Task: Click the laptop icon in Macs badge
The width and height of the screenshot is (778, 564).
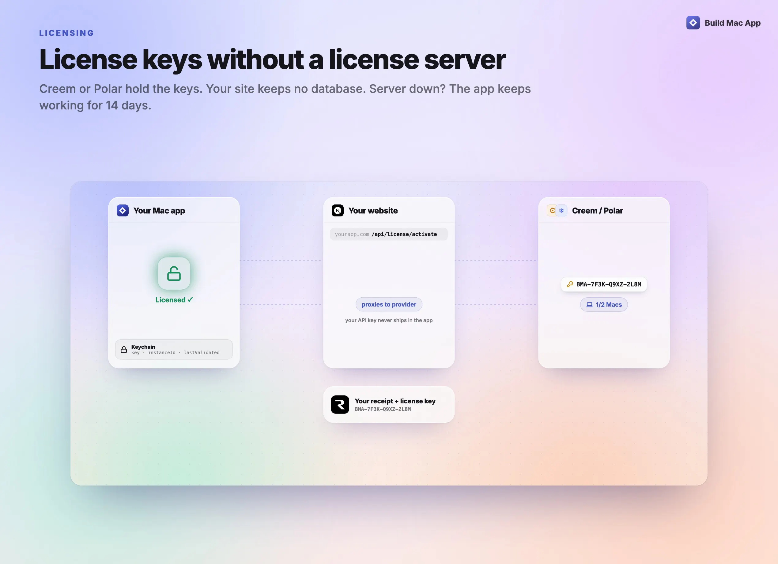Action: click(589, 304)
